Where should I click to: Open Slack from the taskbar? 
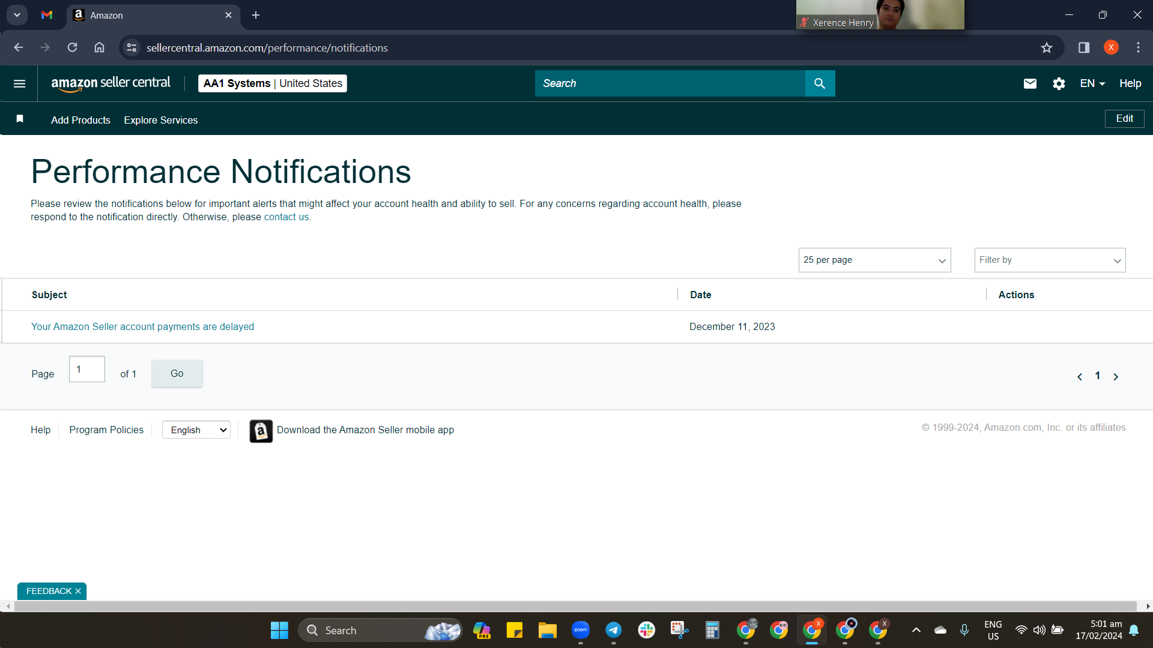(647, 630)
